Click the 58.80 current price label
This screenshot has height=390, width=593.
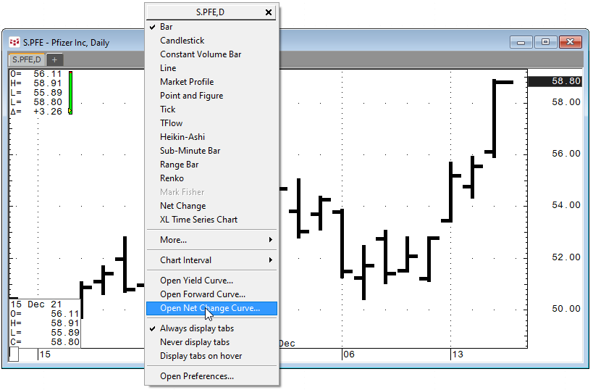(x=555, y=81)
